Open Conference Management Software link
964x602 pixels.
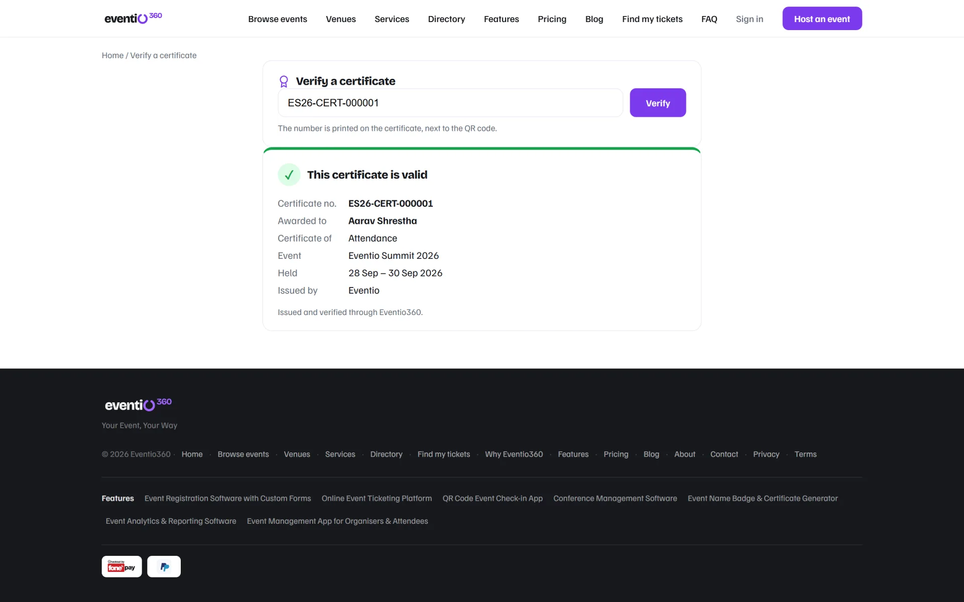[x=615, y=498]
